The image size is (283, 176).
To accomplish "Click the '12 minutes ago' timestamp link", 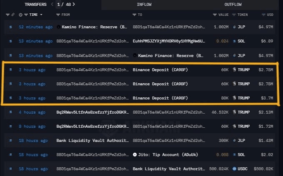I will pos(35,27).
